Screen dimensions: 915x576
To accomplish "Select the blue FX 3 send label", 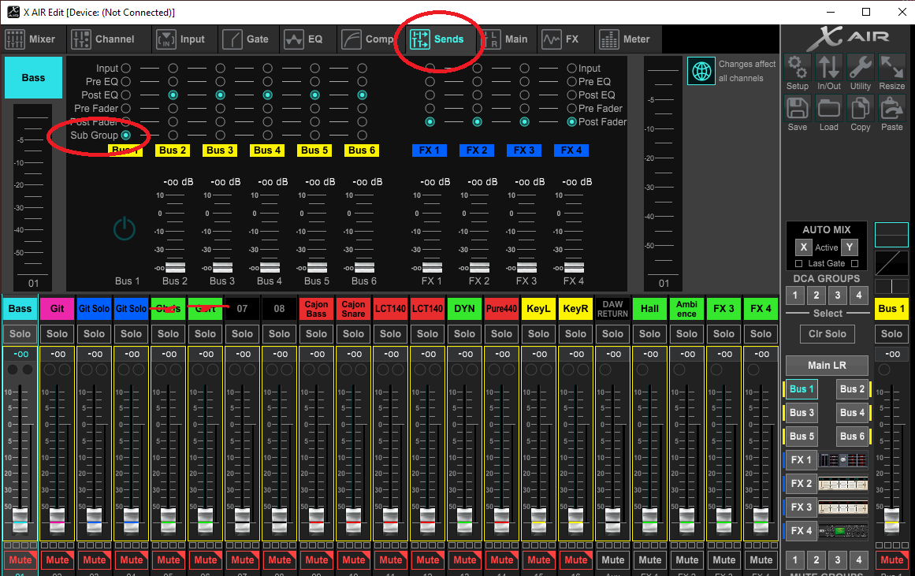I will pyautogui.click(x=524, y=151).
